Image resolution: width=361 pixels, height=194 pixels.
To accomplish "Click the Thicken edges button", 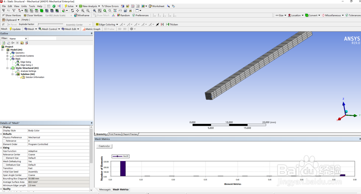I will tap(172, 25).
